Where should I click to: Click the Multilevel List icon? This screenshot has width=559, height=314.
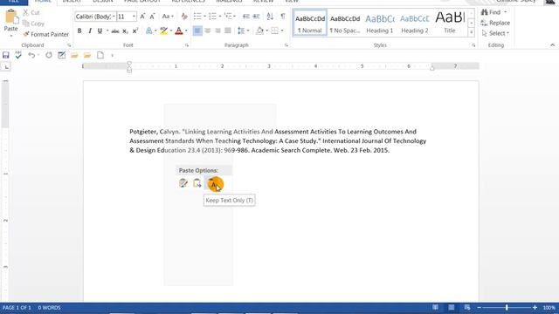228,17
